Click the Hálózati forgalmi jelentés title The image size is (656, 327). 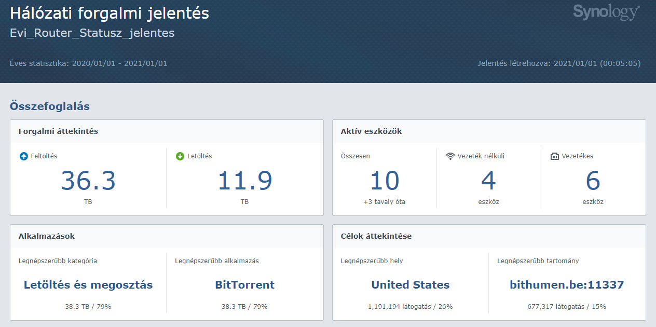[x=110, y=13]
